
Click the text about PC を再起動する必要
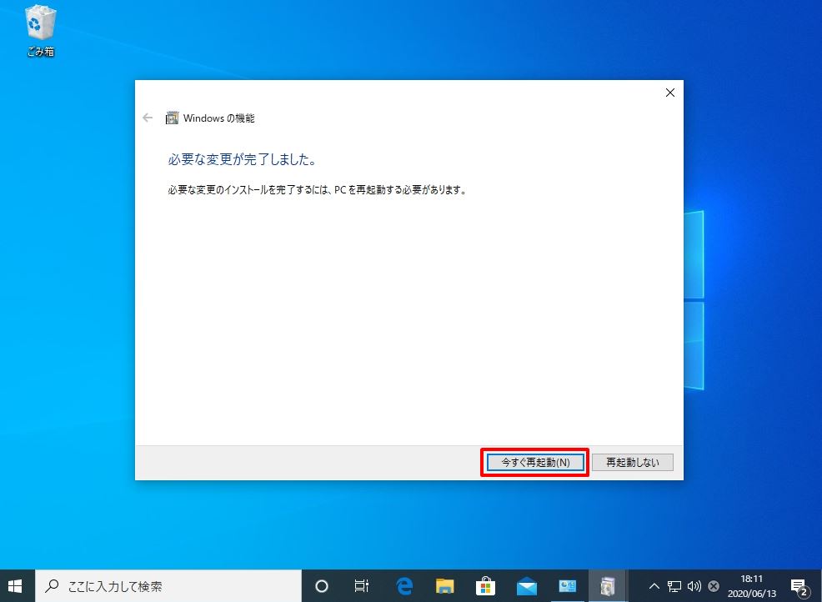pos(317,190)
